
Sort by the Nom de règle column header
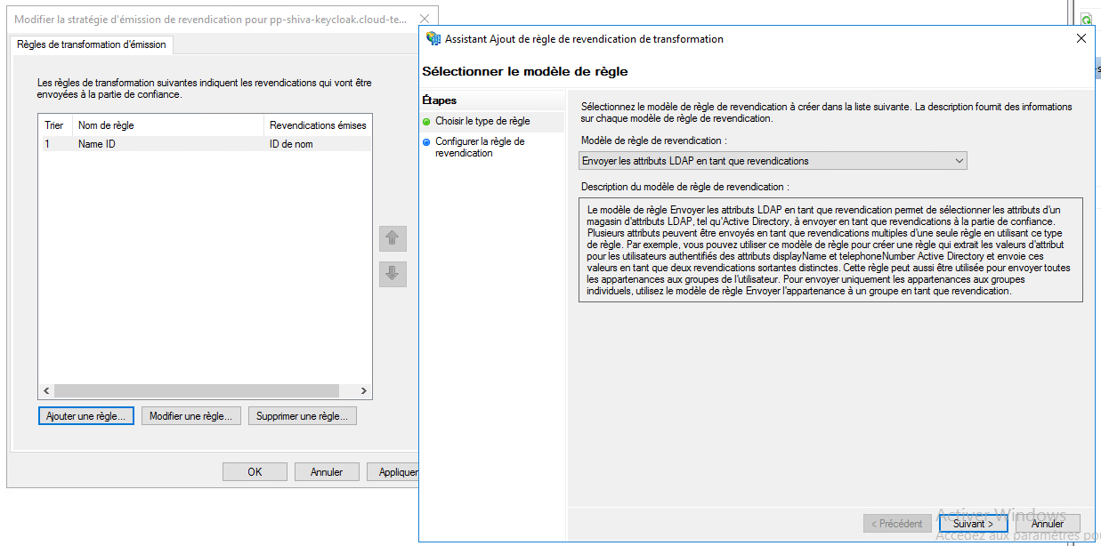point(167,125)
